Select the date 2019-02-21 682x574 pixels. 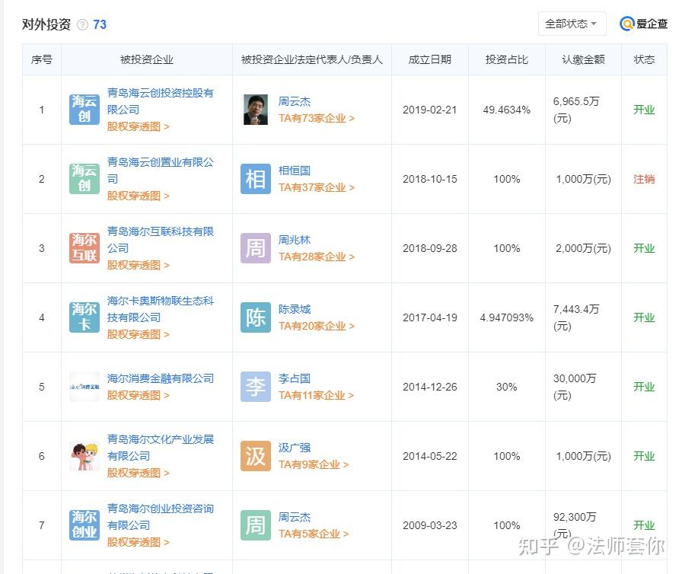pyautogui.click(x=430, y=110)
